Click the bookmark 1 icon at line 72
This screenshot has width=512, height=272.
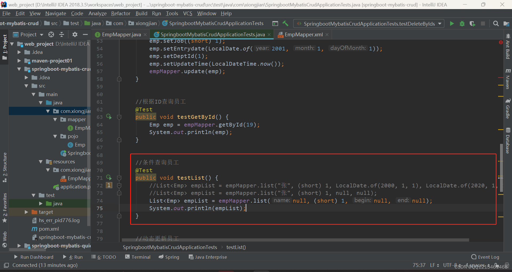pyautogui.click(x=109, y=185)
